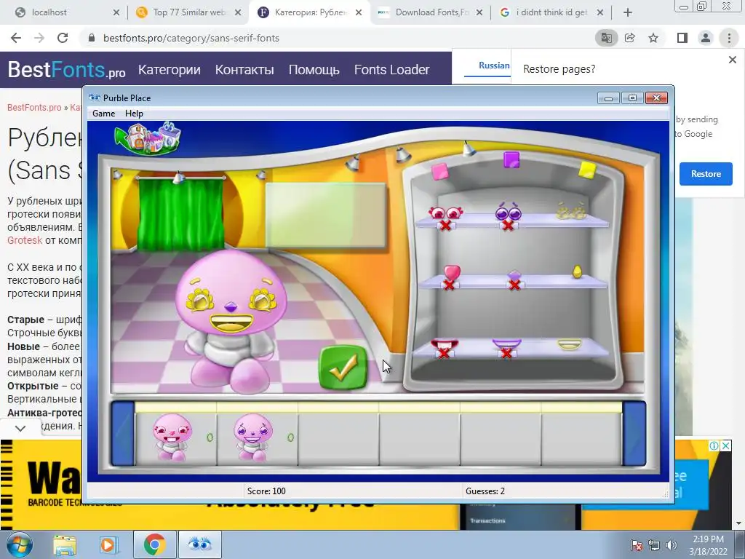
Task: Switch to the Download Fonts tab
Action: click(x=431, y=12)
